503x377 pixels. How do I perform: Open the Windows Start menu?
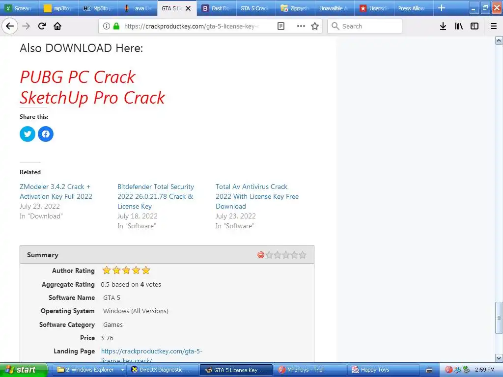pyautogui.click(x=24, y=370)
